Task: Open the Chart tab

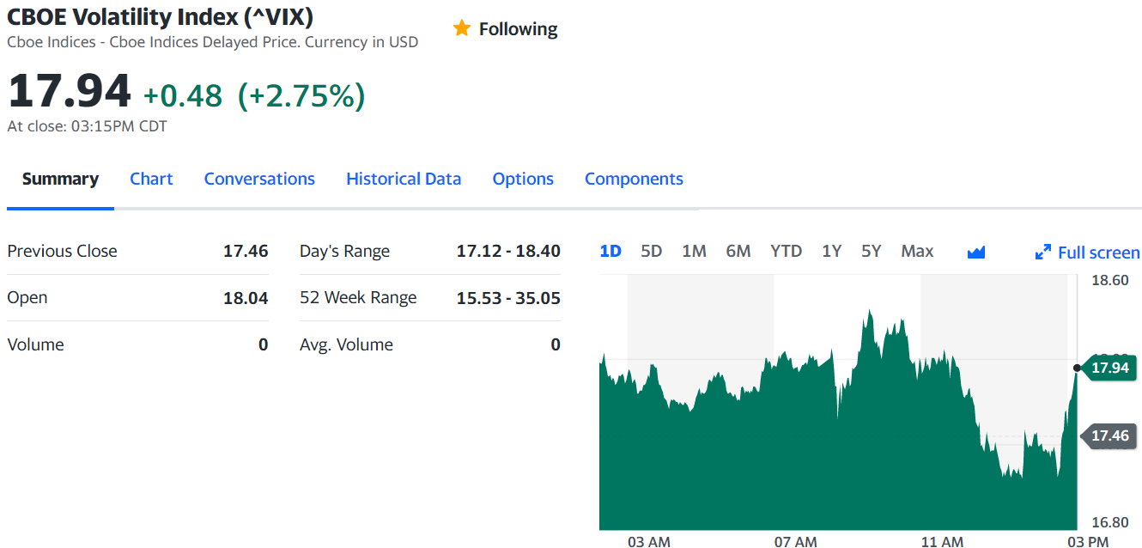Action: (151, 179)
